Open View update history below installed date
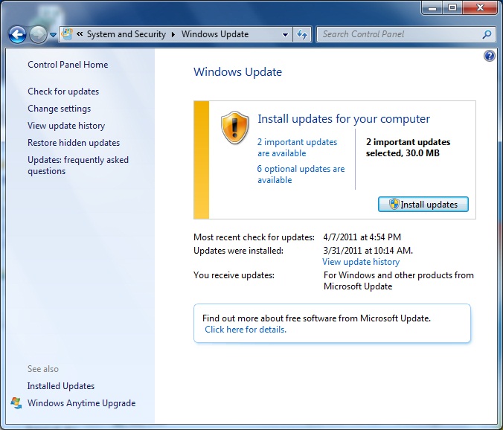Viewport: 503px width, 430px height. coord(361,262)
